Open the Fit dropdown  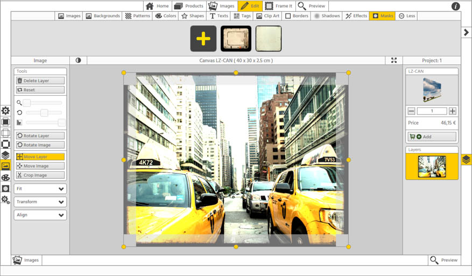tap(40, 189)
